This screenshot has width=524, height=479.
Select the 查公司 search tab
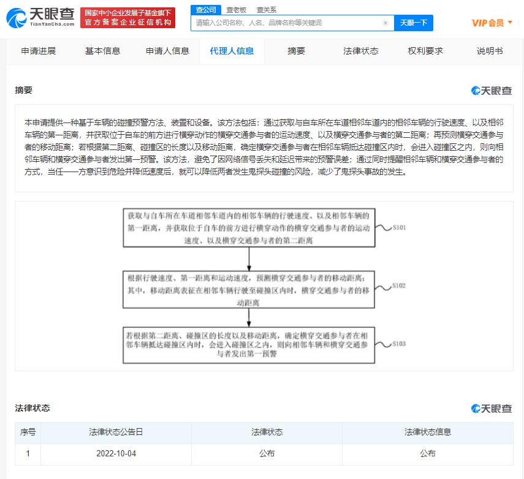click(206, 10)
